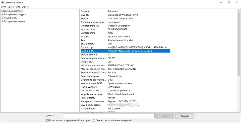Viewport: 241px width, 123px height.
Task: Enable search only in selected category checkbox
Action: click(48, 120)
